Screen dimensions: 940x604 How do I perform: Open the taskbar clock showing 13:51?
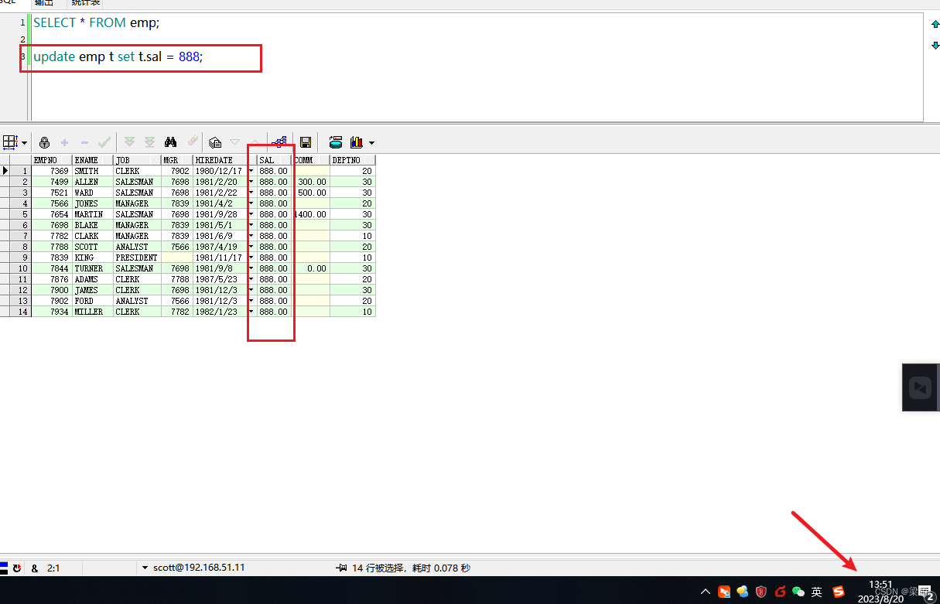pos(880,592)
